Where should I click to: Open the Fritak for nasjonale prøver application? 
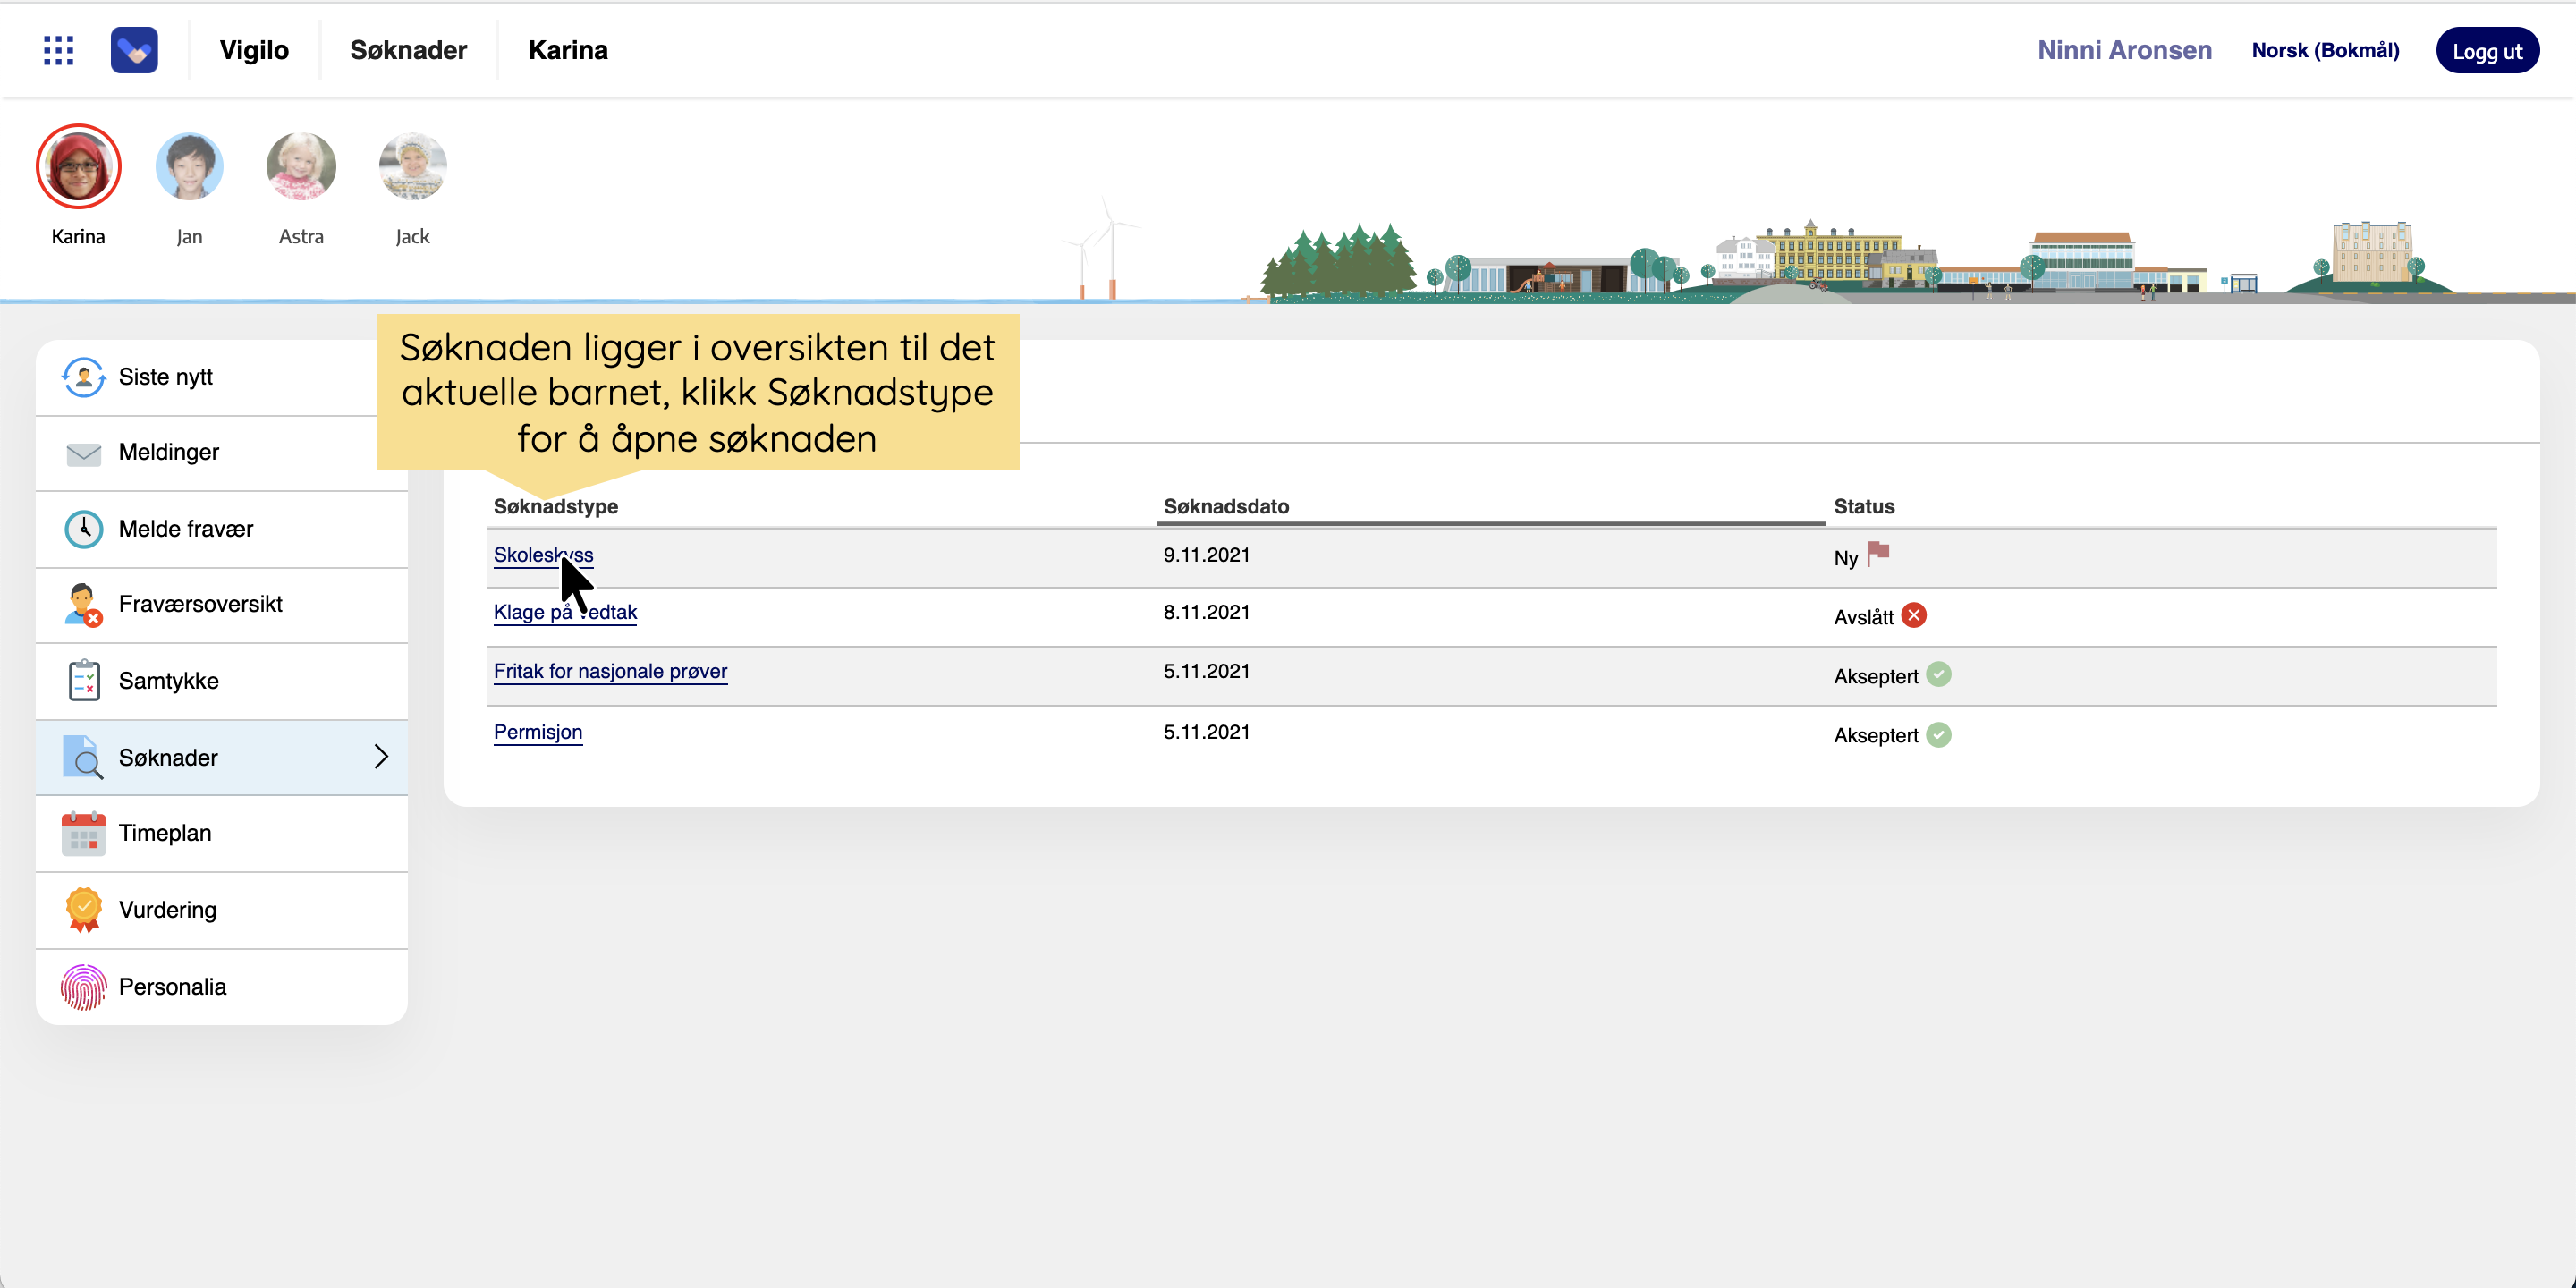(610, 671)
